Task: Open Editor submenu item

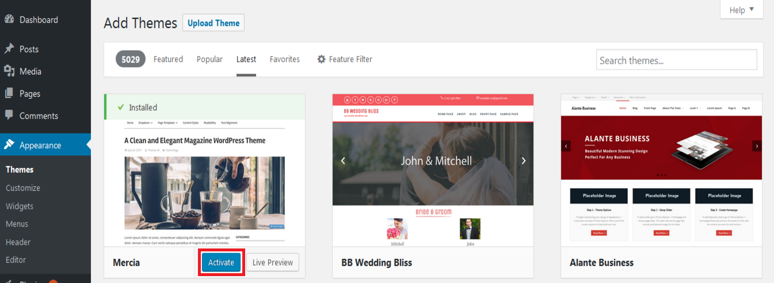Action: tap(16, 259)
